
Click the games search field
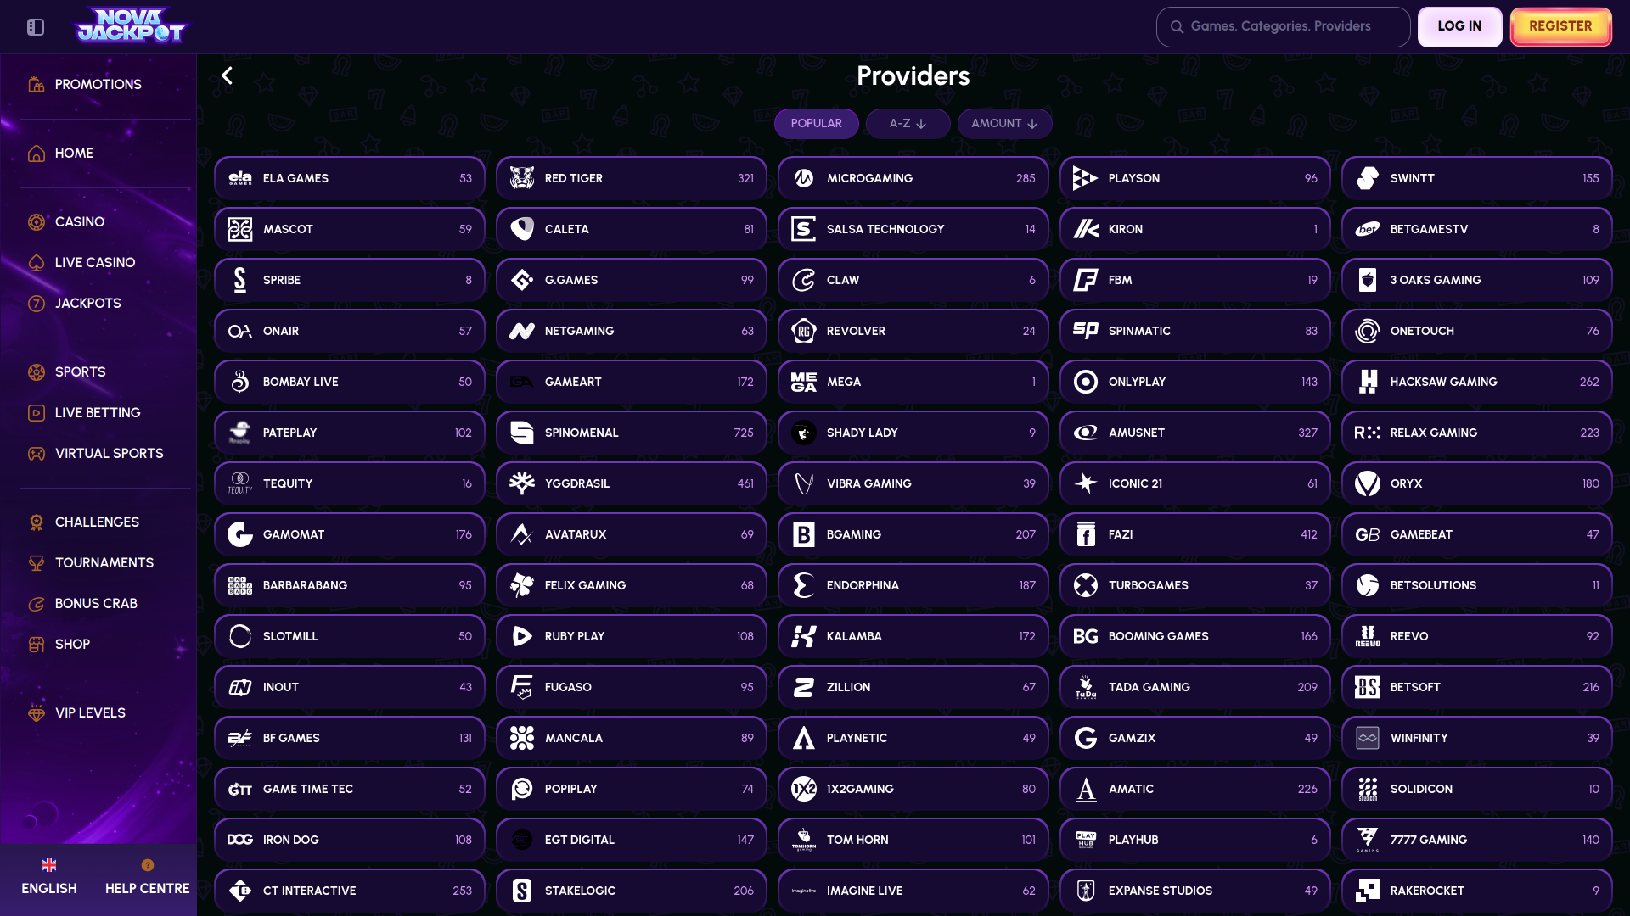pyautogui.click(x=1290, y=27)
